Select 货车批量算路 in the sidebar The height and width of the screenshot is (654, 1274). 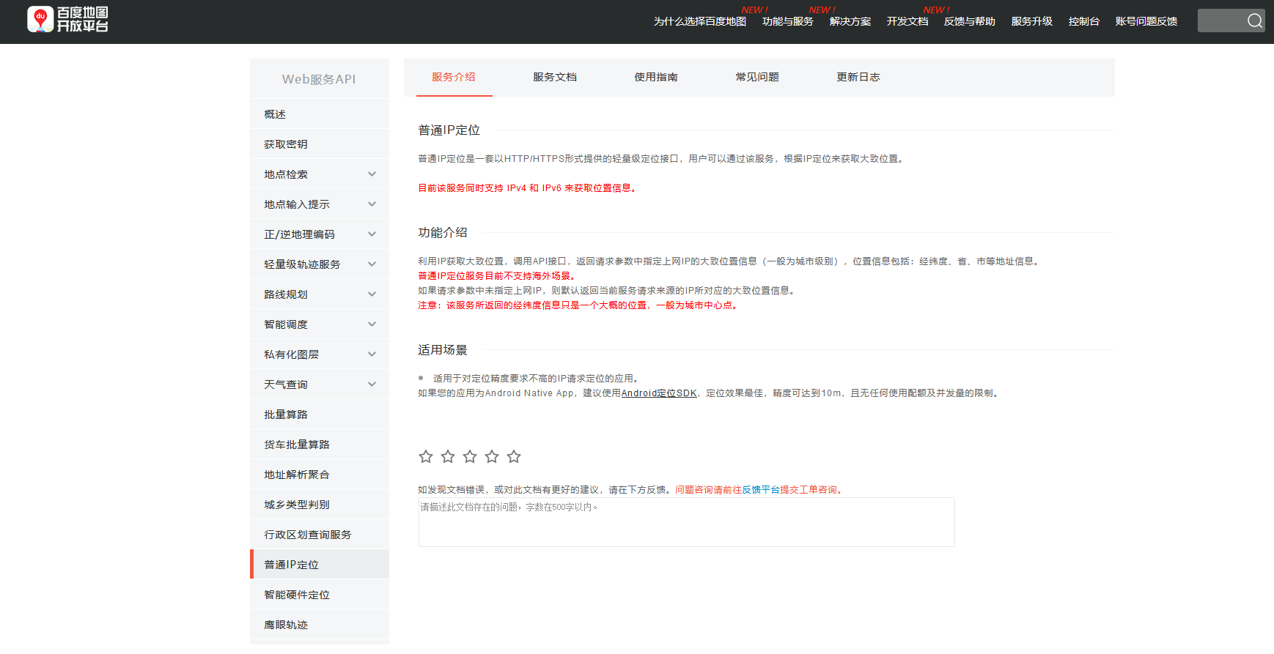click(x=320, y=445)
